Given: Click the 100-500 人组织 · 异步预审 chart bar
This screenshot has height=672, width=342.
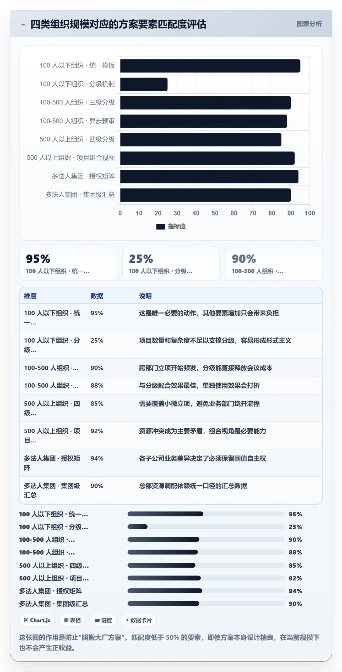Looking at the screenshot, I should pyautogui.click(x=204, y=121).
